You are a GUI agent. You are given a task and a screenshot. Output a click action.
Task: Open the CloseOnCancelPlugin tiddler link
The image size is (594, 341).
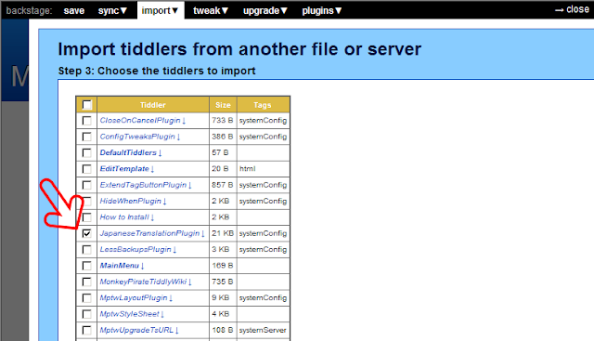[x=142, y=120]
